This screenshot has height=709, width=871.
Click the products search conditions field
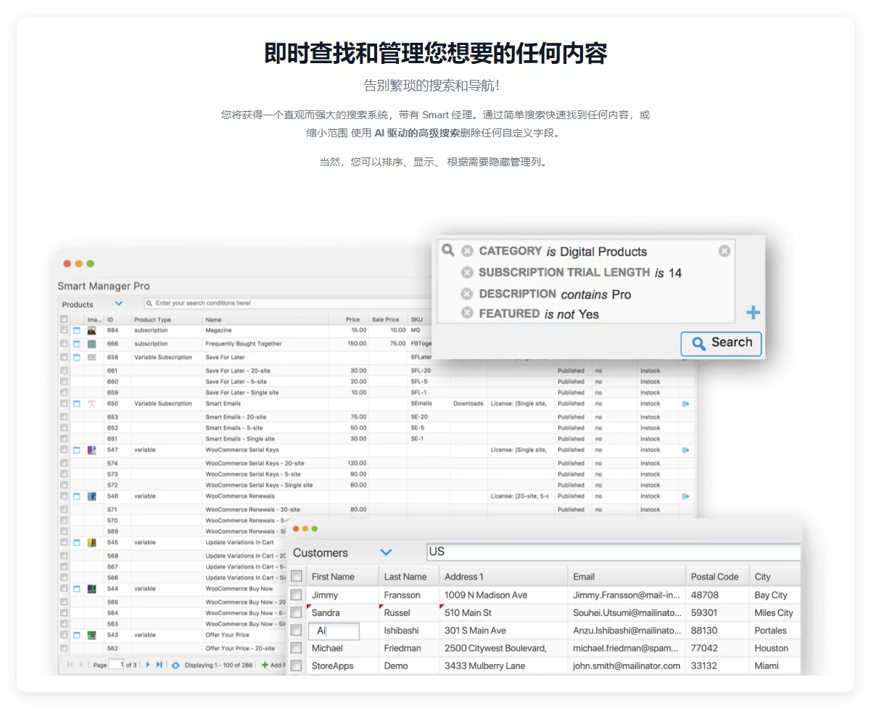(290, 303)
